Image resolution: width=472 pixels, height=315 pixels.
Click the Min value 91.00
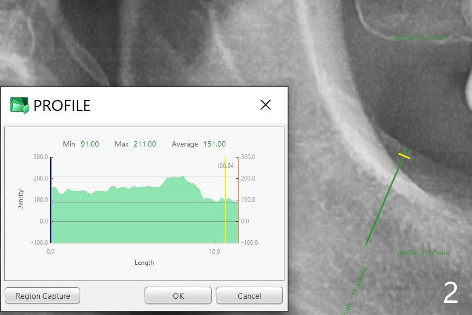[90, 144]
